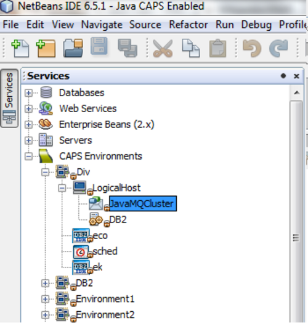Screen dimensions: 308x326
Task: Click the Databases cylinder icon
Action: [x=46, y=92]
